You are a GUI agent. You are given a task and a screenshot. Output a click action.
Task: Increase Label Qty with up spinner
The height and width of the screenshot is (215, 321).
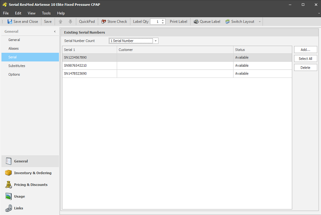tap(163, 20)
